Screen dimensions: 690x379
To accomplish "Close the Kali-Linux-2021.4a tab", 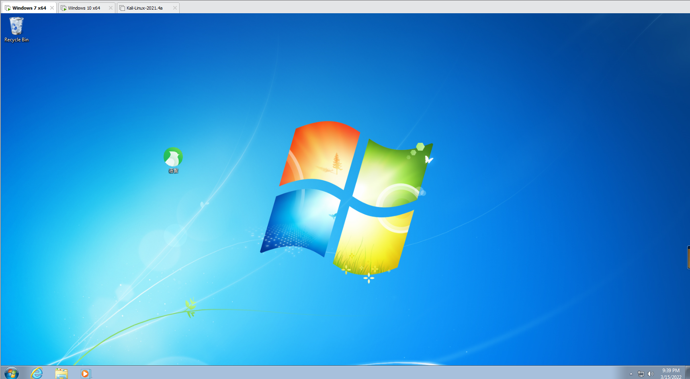I will click(175, 8).
